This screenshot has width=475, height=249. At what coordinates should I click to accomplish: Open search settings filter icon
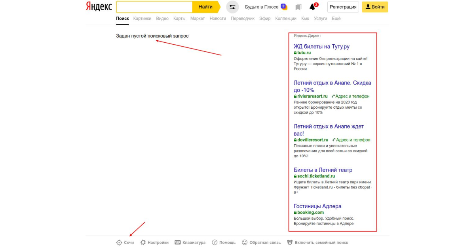click(232, 7)
